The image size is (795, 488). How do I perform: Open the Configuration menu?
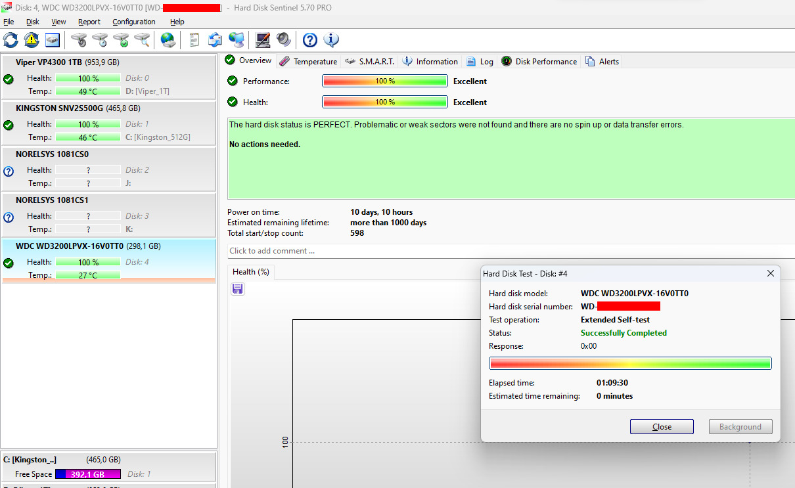tap(134, 22)
